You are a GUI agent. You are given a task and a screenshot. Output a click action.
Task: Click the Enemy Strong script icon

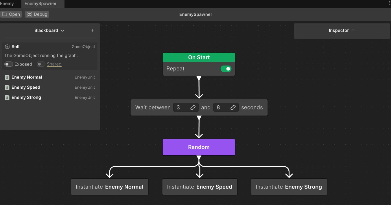point(7,98)
